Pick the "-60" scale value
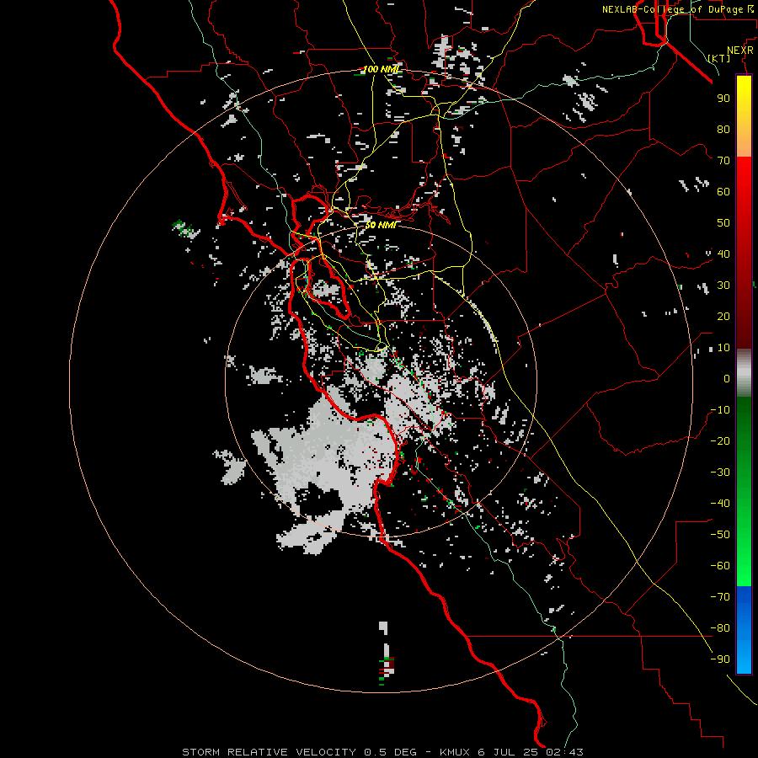The width and height of the screenshot is (758, 758). 720,566
